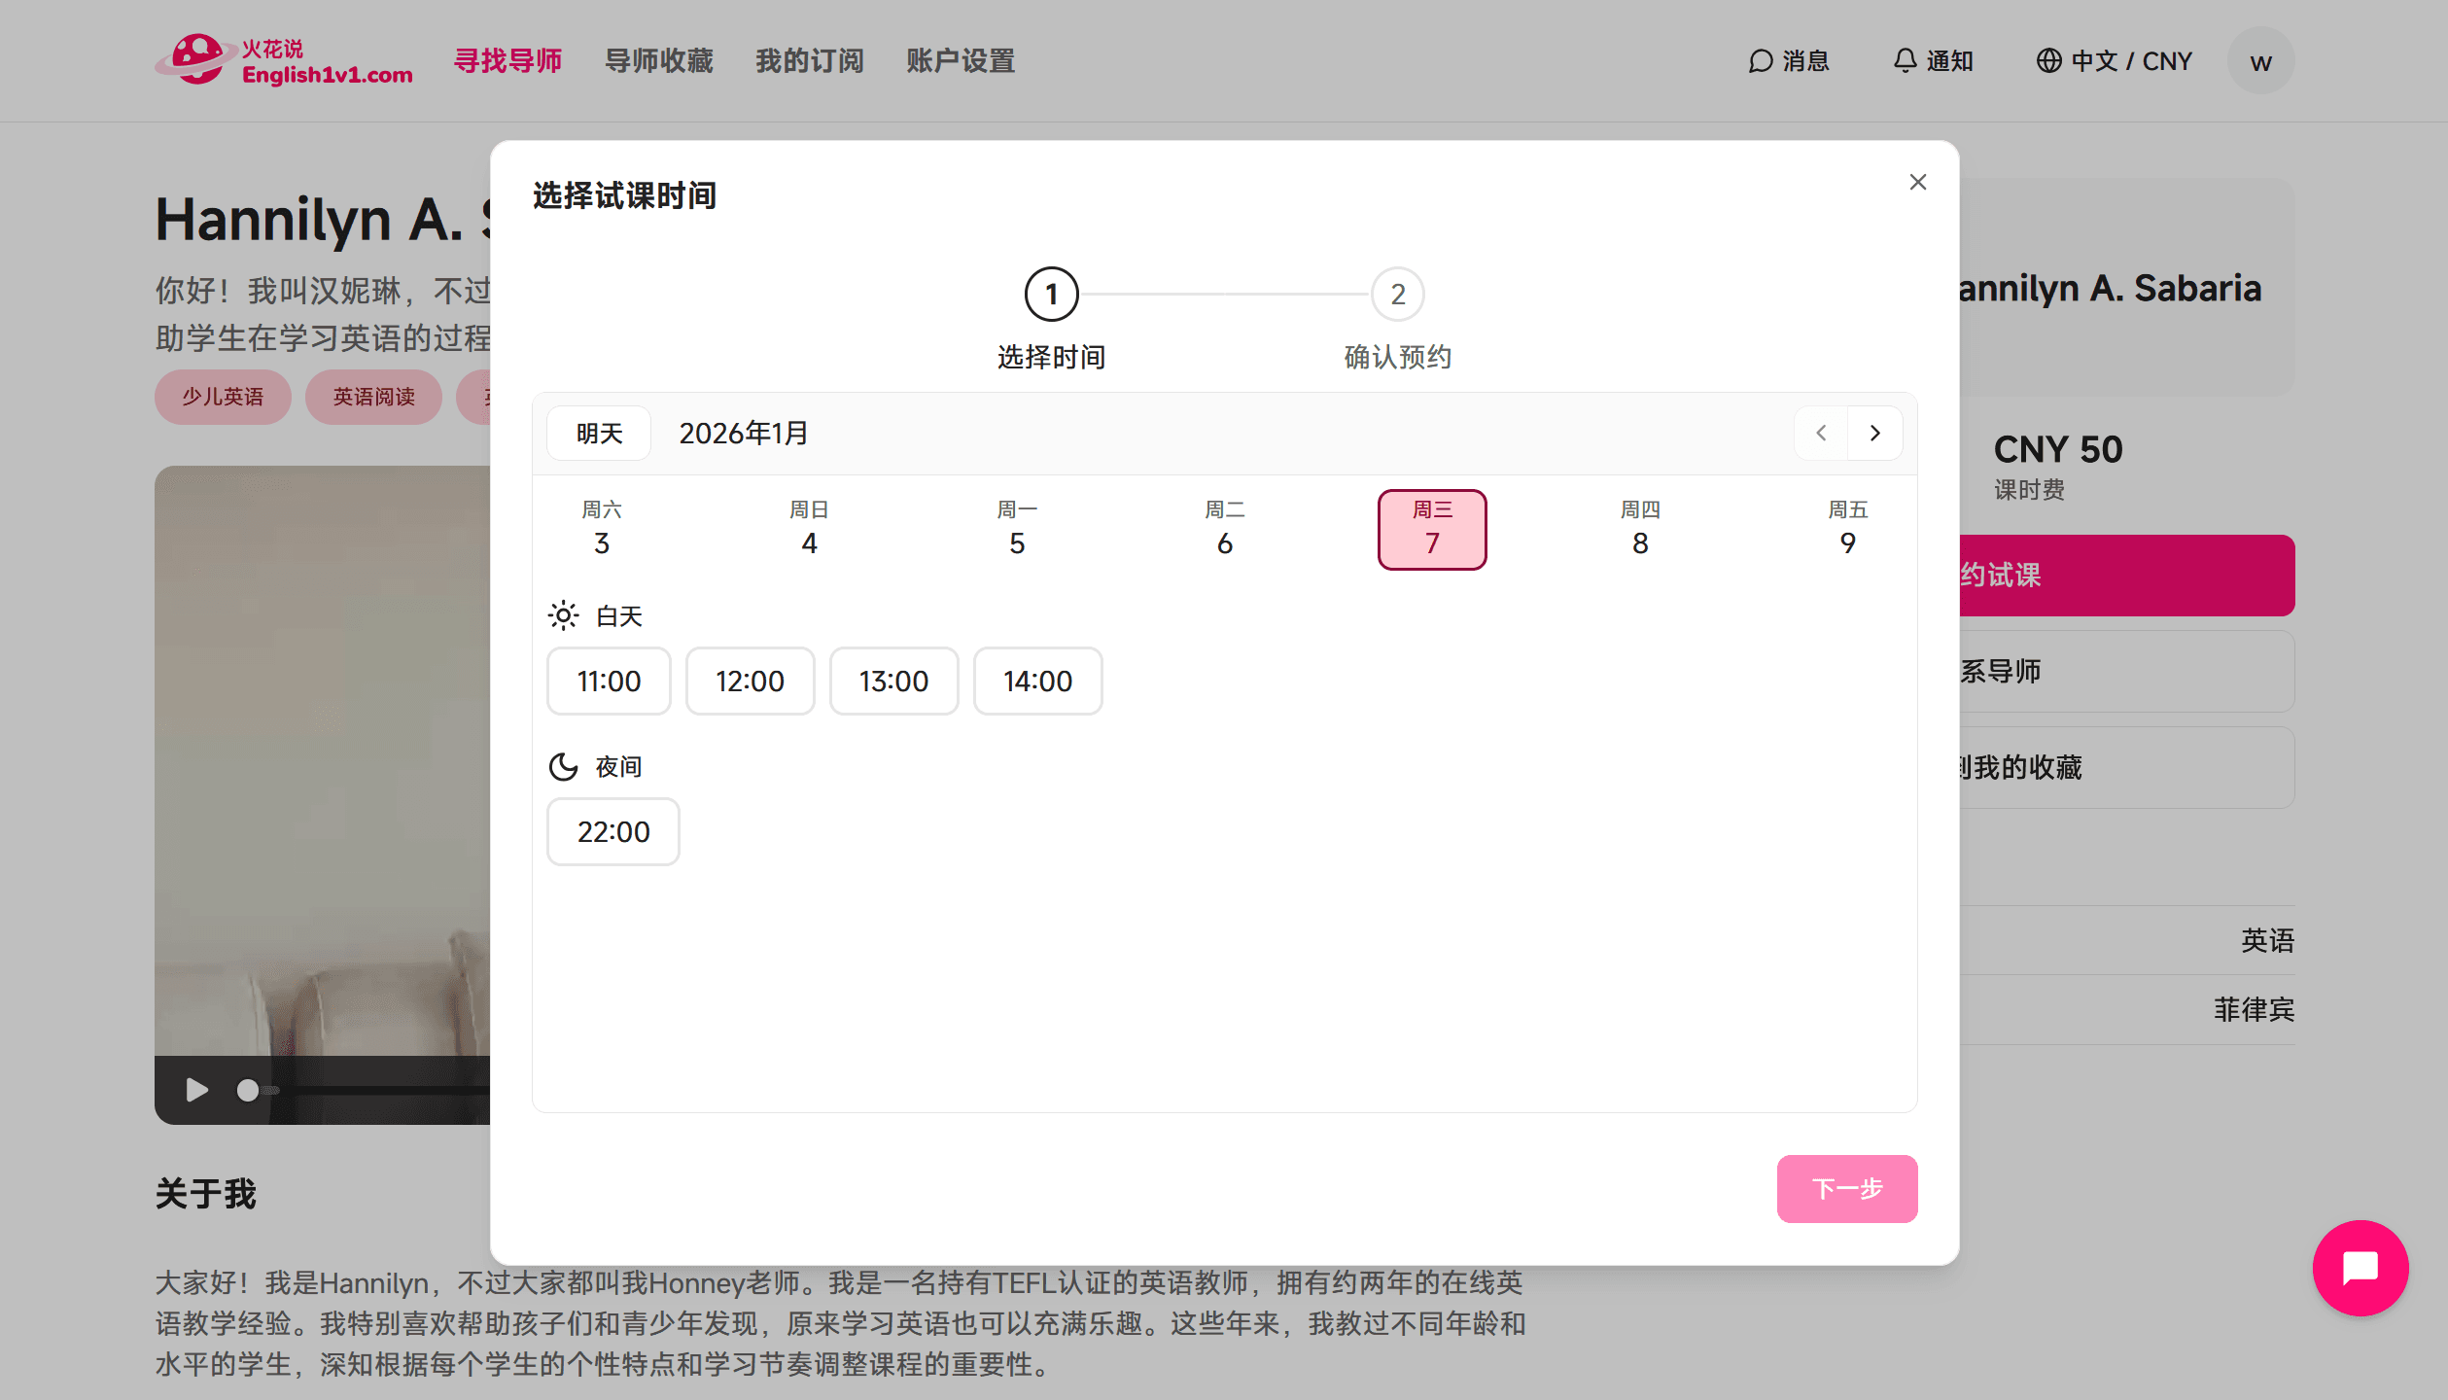Screen dimensions: 2448x1400
Task: Open language and currency selector 中文 / CNY
Action: (x=2114, y=61)
